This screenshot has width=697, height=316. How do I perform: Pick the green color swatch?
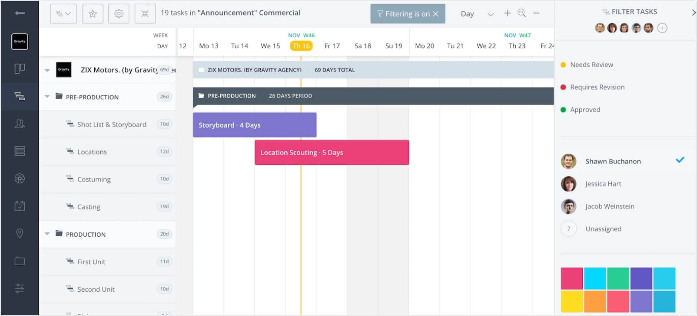click(618, 278)
